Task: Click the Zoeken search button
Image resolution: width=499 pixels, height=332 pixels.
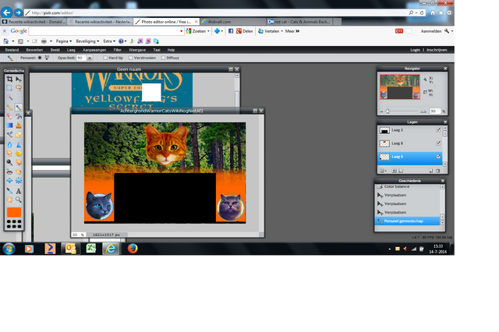Action: coord(196,31)
